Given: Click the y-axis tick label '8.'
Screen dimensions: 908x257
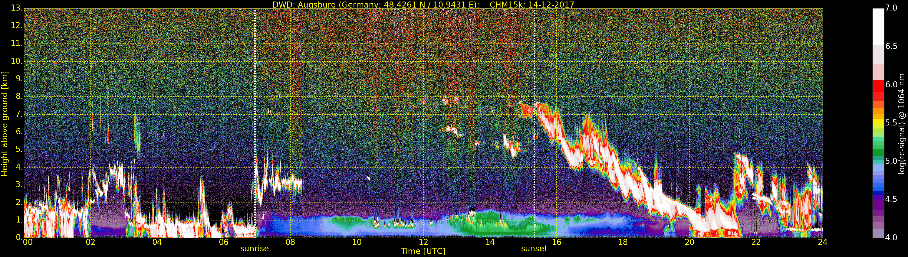Looking at the screenshot, I should tap(19, 96).
